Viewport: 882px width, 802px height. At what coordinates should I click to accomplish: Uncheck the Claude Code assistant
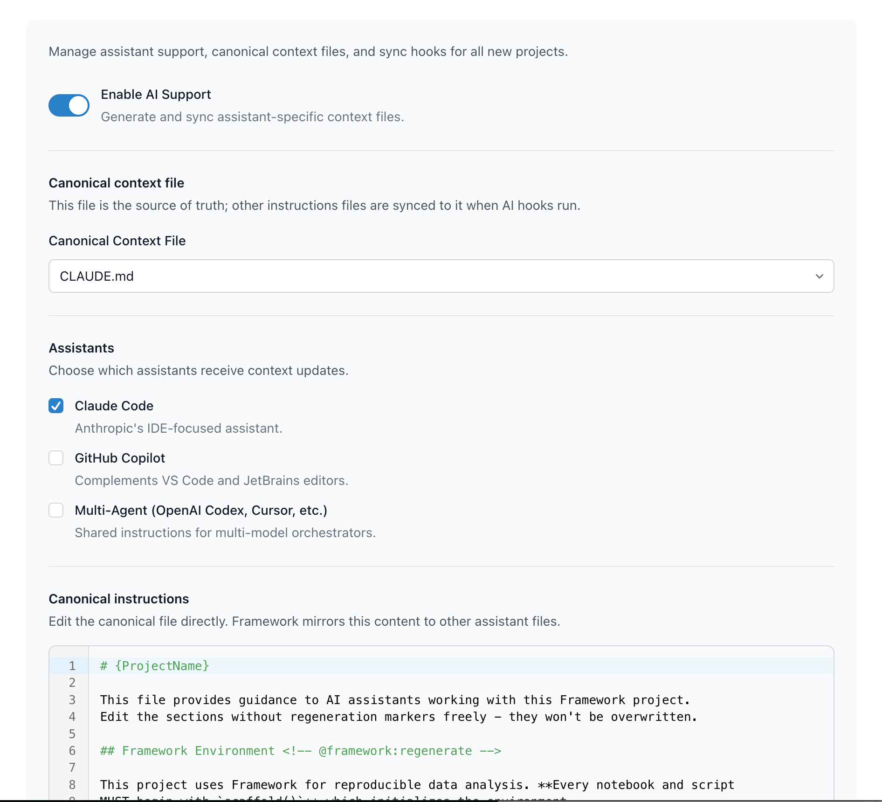click(56, 406)
